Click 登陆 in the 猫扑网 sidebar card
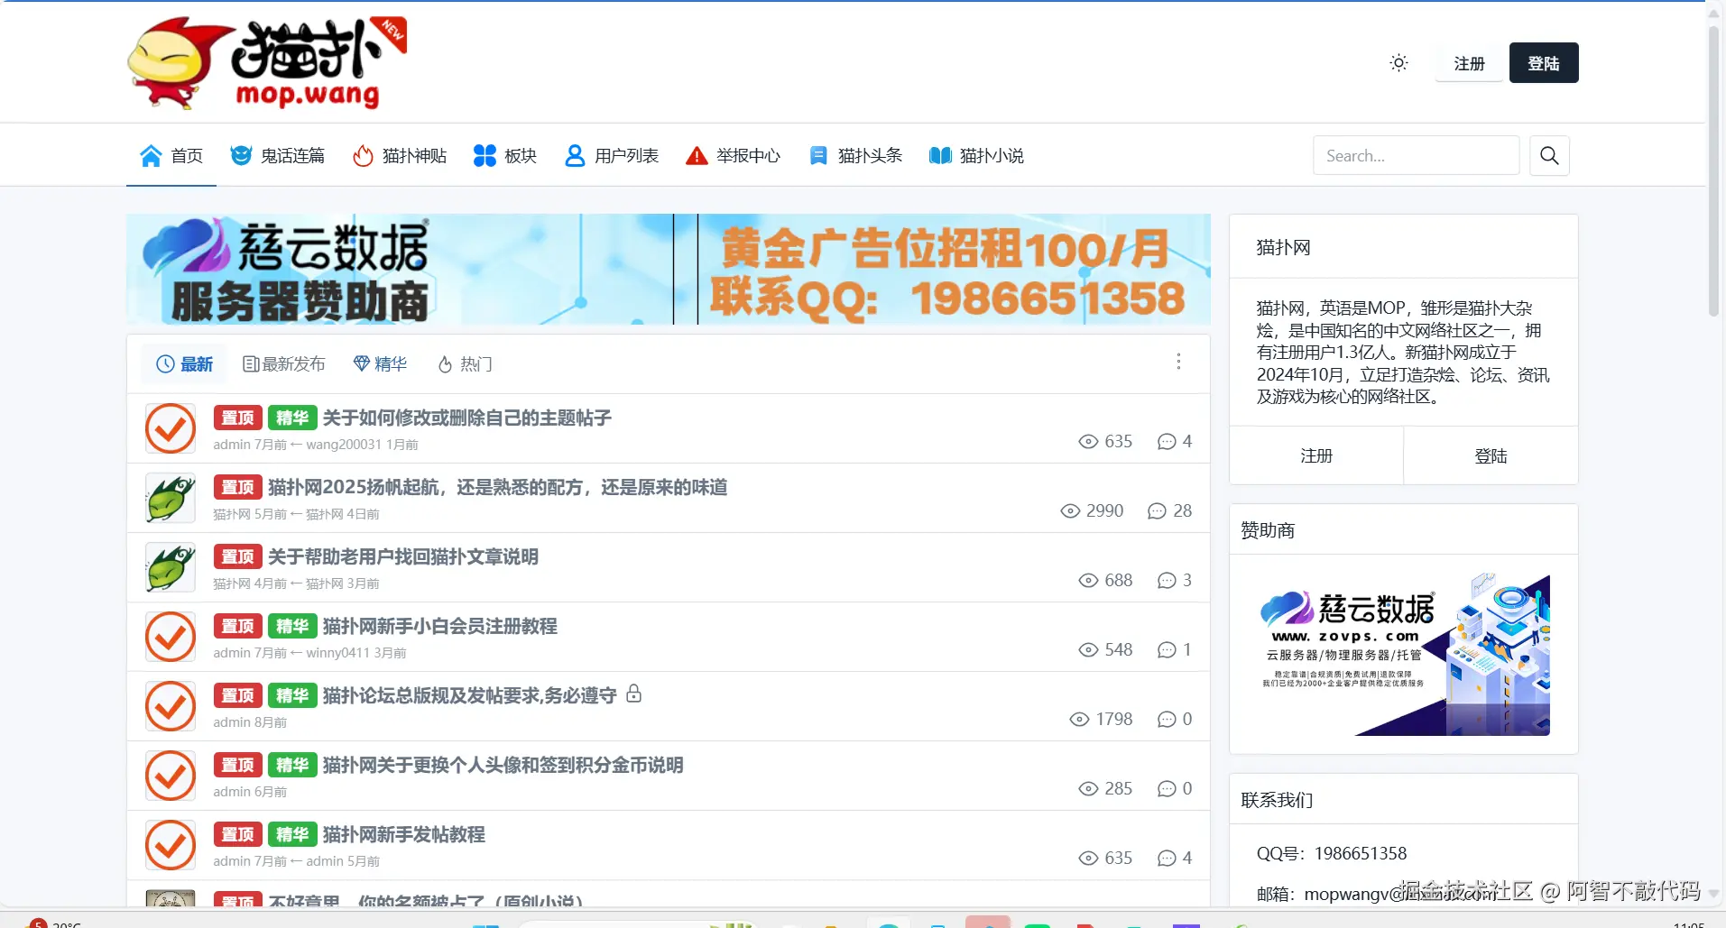Viewport: 1726px width, 928px height. point(1491,456)
